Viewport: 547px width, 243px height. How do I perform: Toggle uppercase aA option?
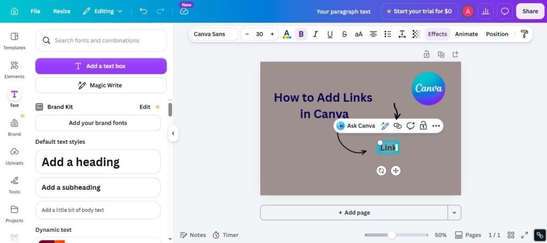point(358,34)
